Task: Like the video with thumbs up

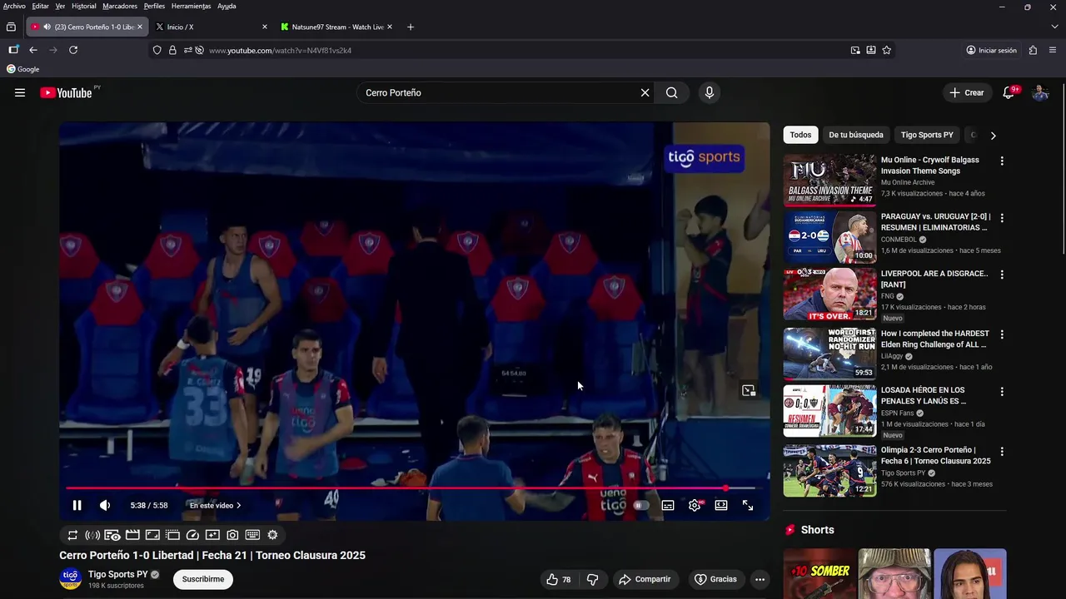Action: pyautogui.click(x=559, y=579)
